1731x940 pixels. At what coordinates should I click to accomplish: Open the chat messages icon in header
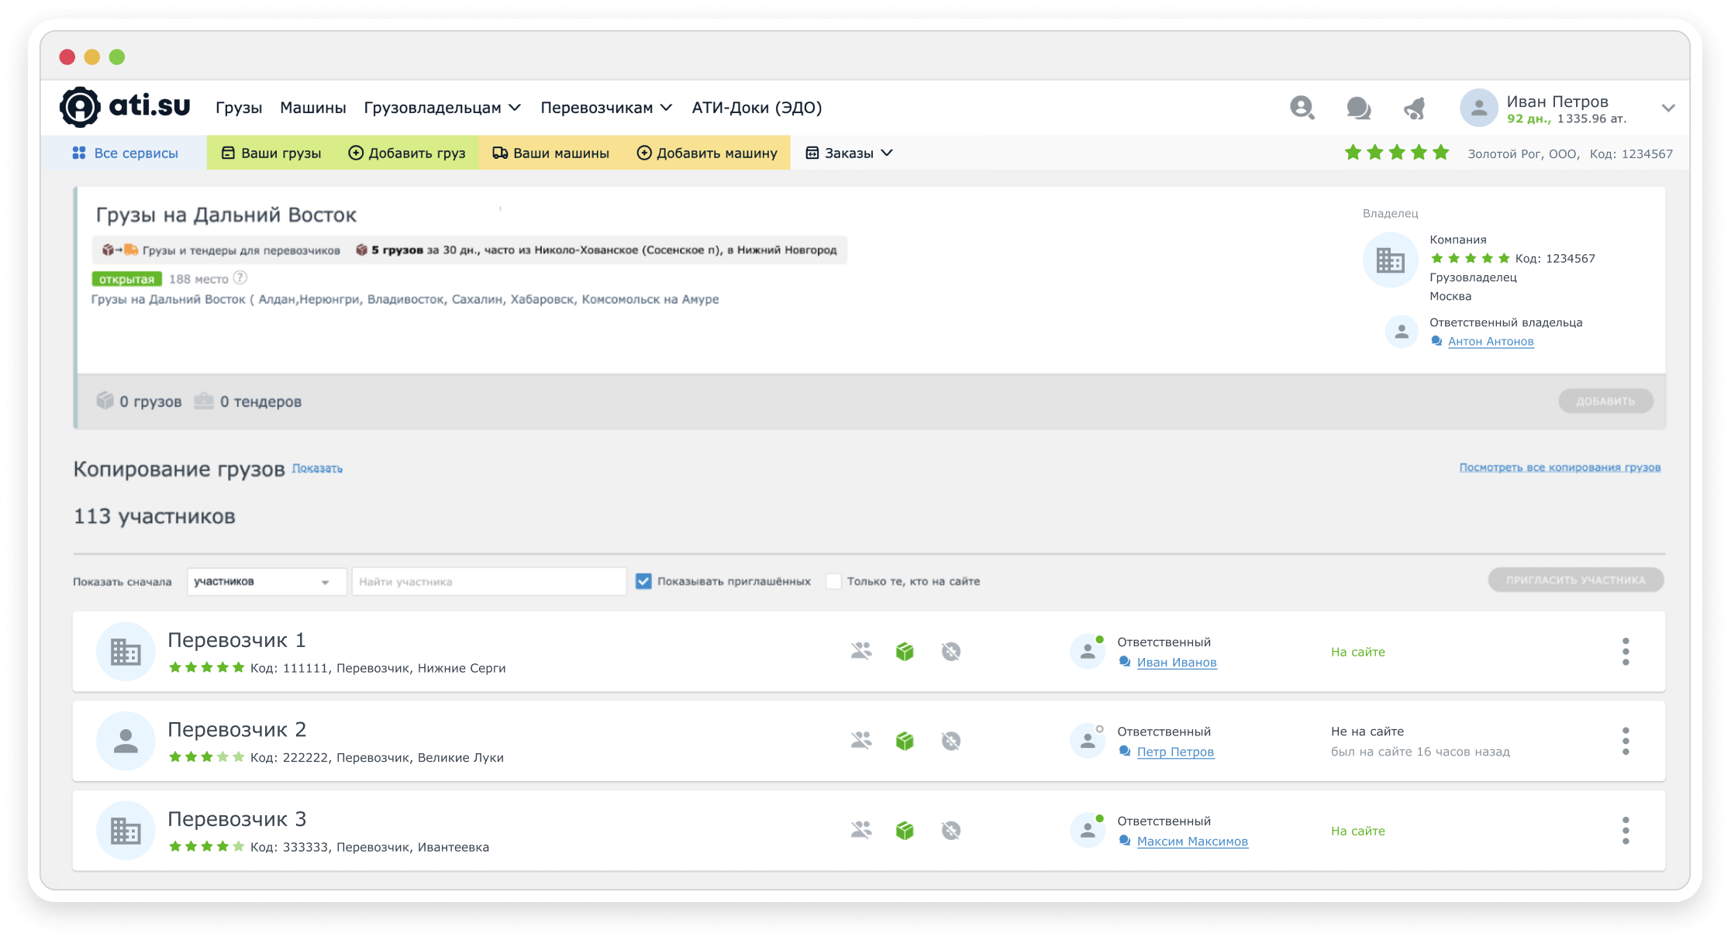tap(1358, 108)
